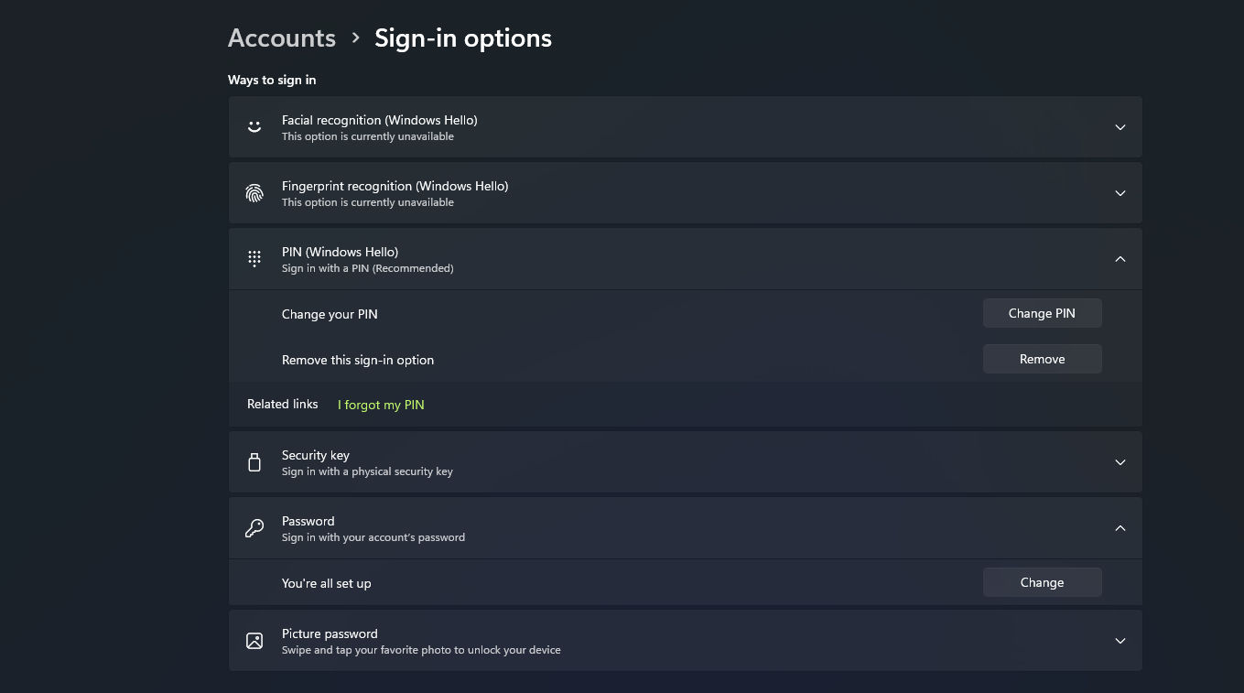Click the Change button under Password
1244x693 pixels.
(1042, 582)
